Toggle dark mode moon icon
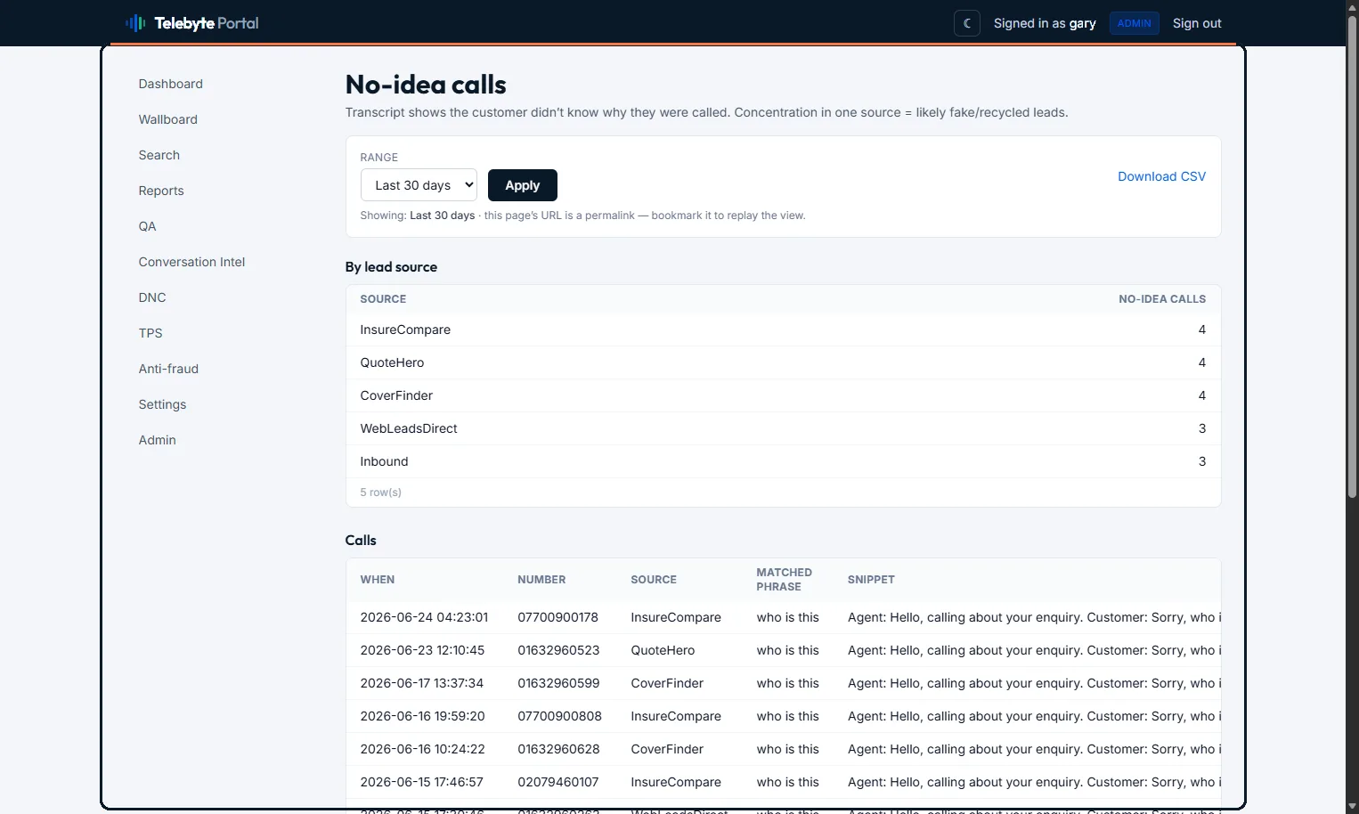 pos(967,23)
